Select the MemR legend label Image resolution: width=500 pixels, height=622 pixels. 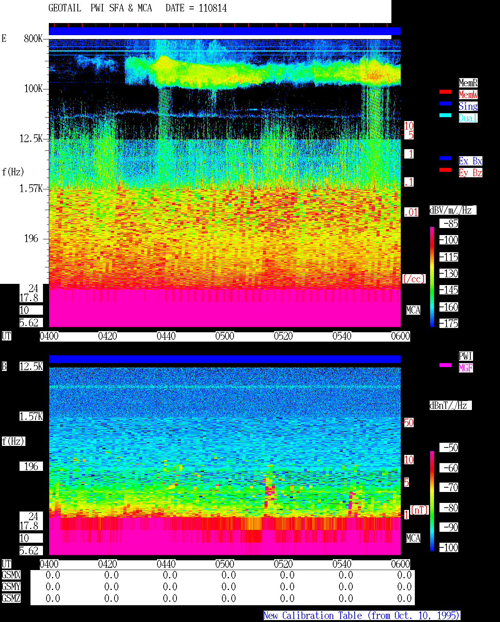tap(468, 83)
